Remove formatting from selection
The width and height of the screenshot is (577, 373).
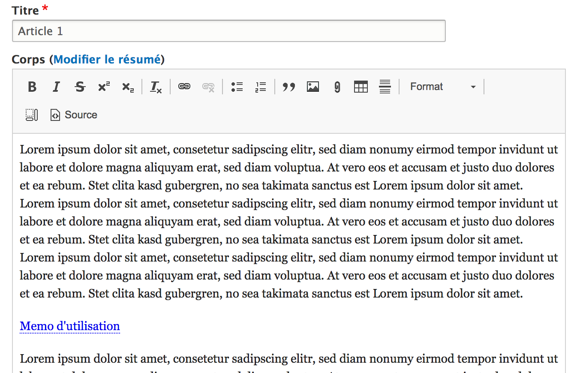[x=156, y=87]
